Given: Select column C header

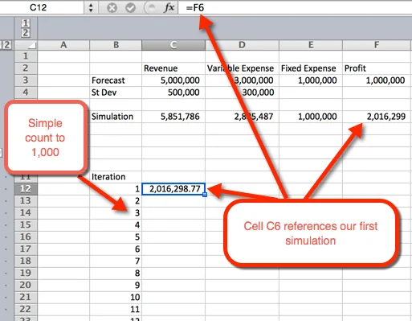Looking at the screenshot, I should [x=173, y=45].
